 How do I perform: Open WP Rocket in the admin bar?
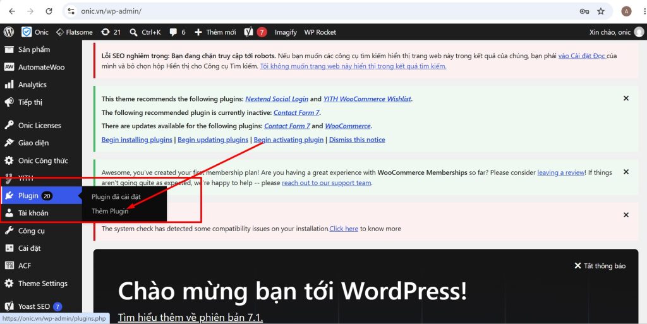point(320,32)
